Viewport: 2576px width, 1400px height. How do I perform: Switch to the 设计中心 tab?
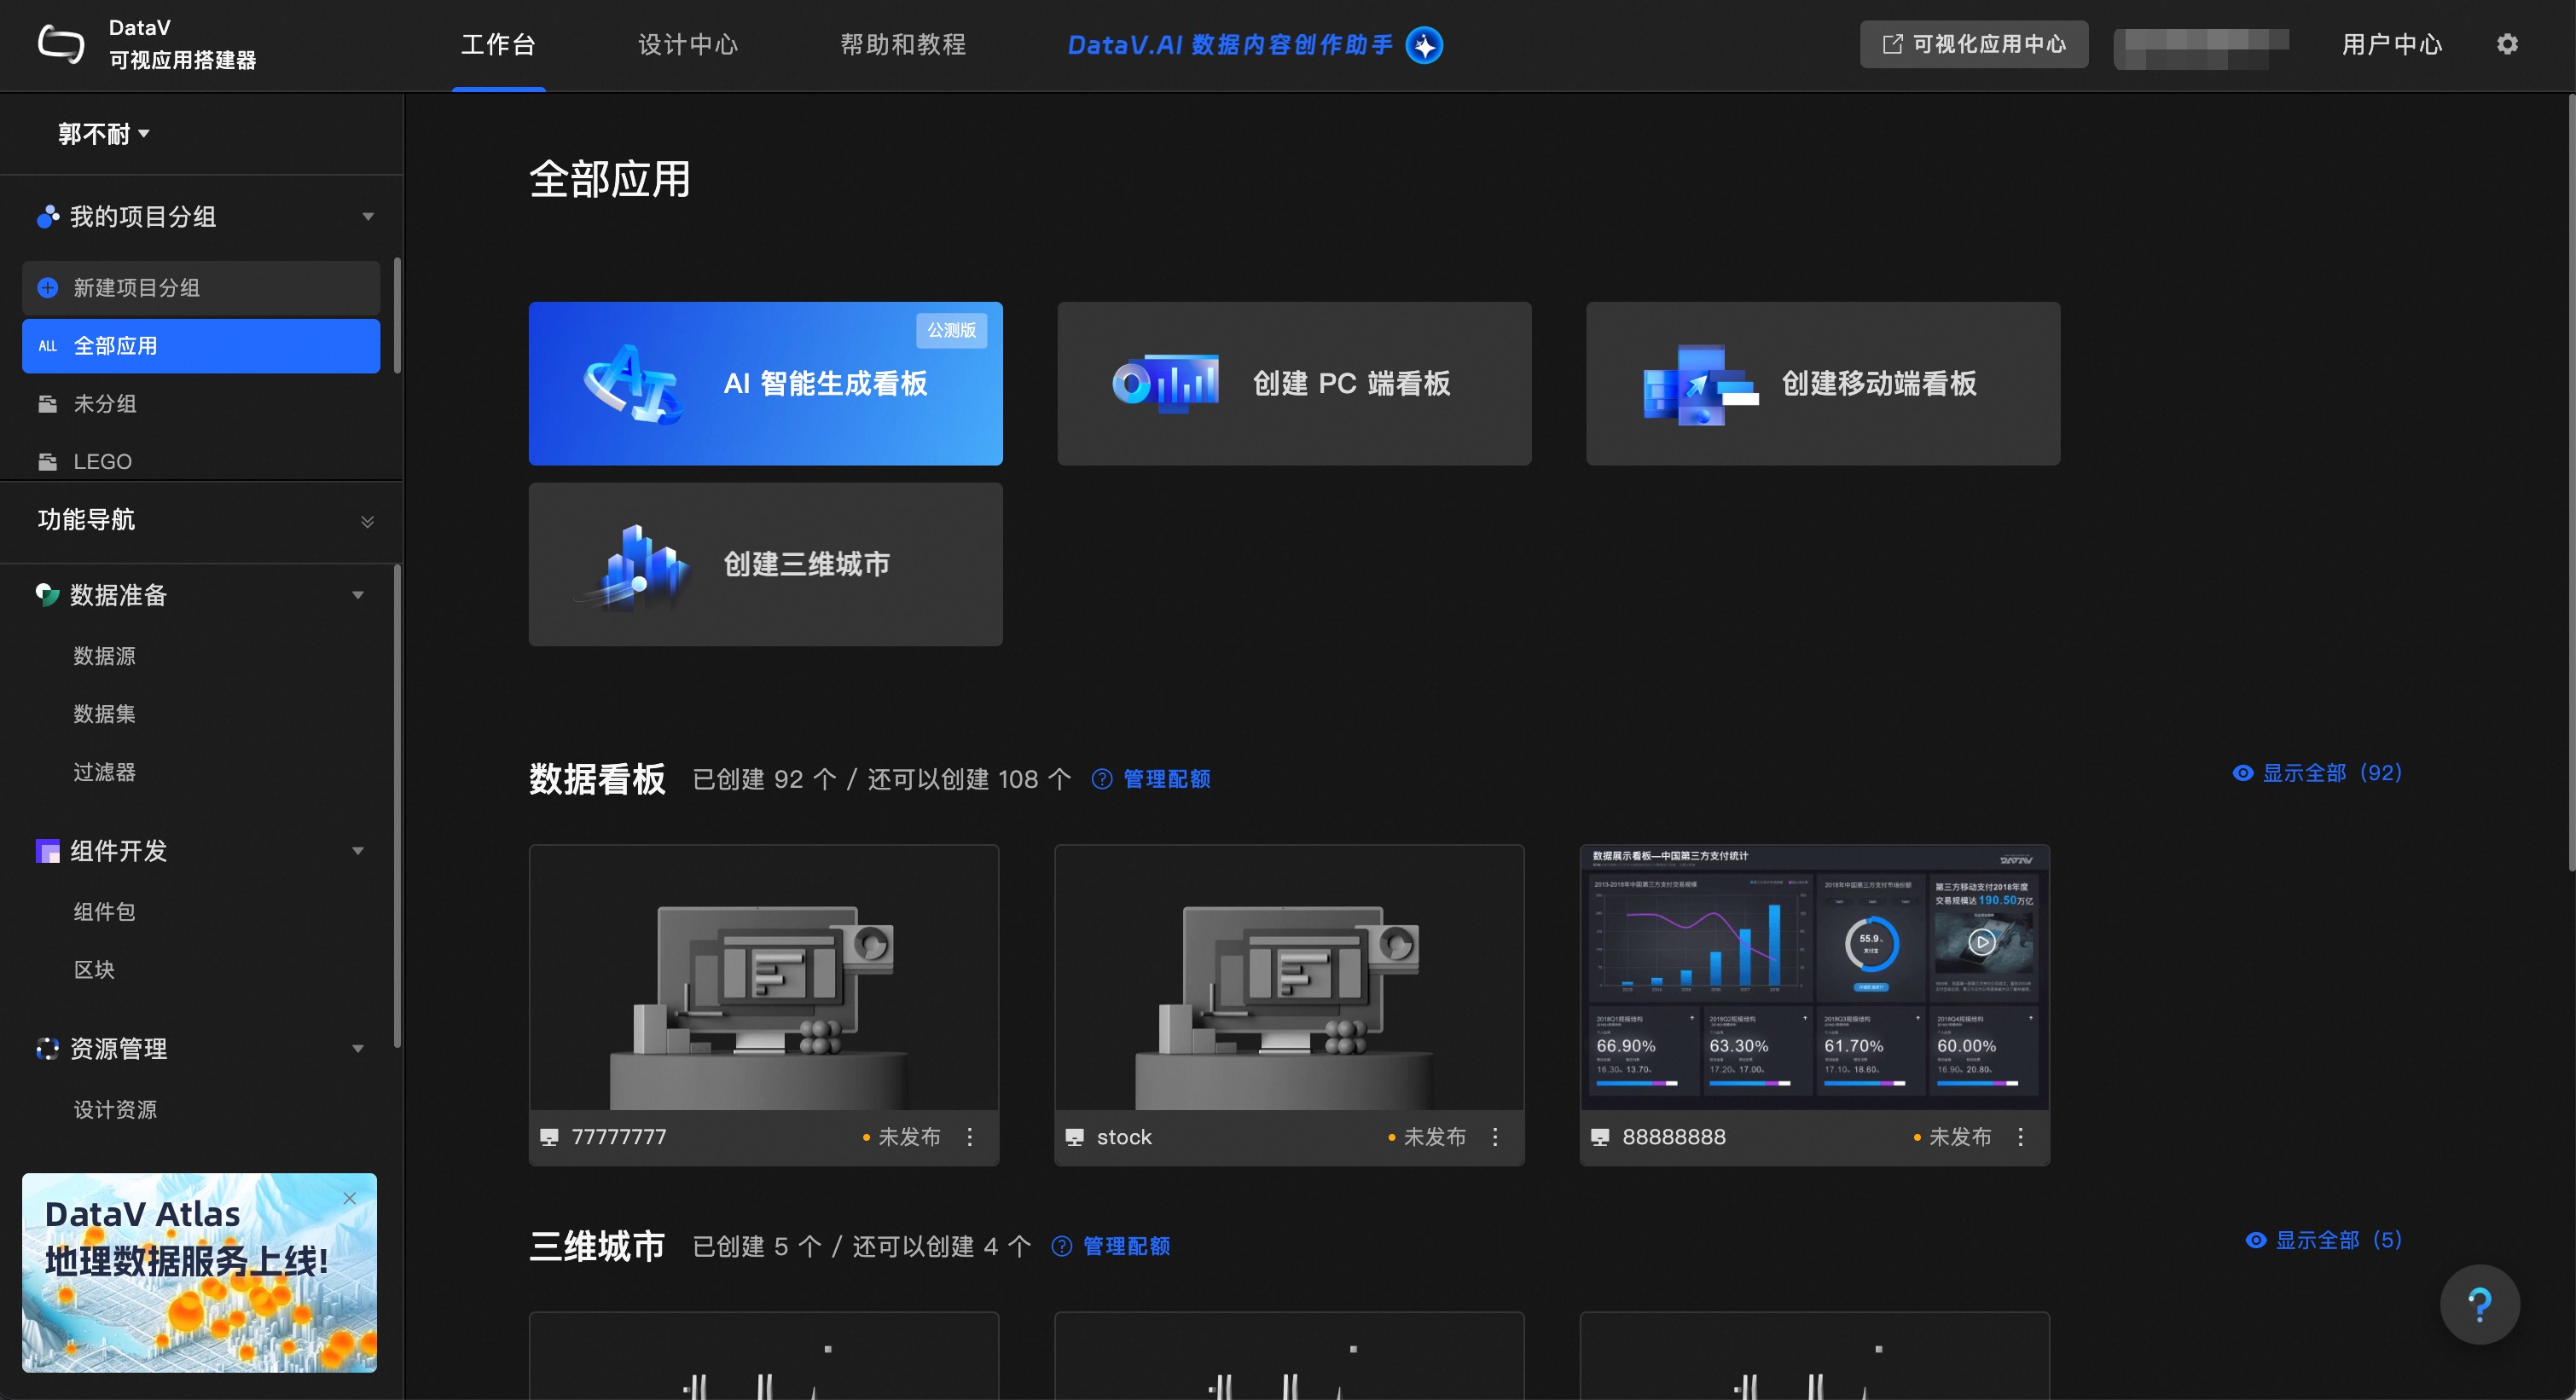point(688,45)
